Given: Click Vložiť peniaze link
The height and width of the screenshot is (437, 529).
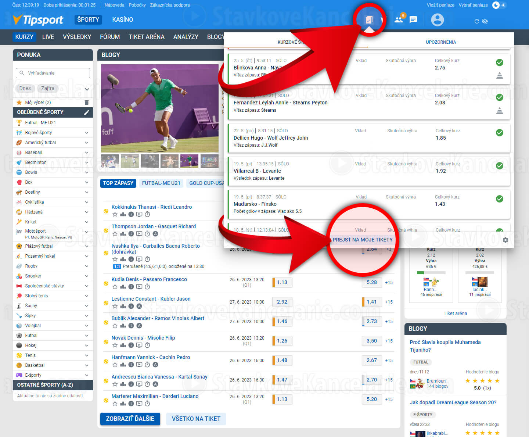Looking at the screenshot, I should click(440, 5).
